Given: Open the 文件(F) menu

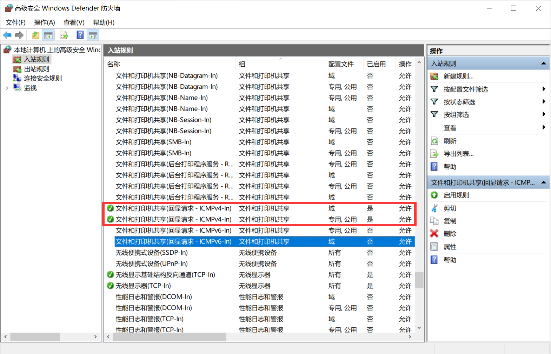Looking at the screenshot, I should click(x=15, y=22).
